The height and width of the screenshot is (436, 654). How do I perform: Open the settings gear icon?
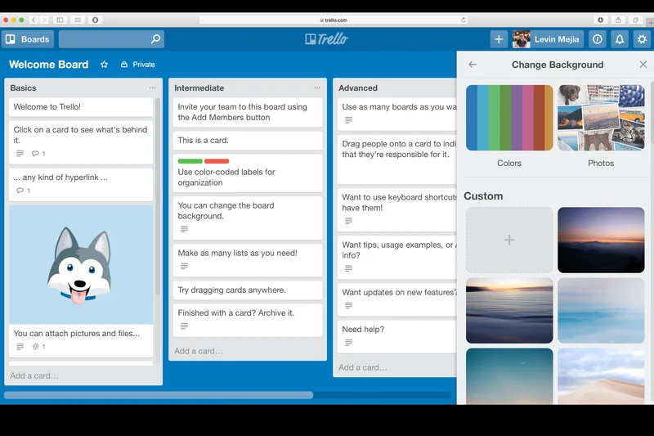[642, 39]
